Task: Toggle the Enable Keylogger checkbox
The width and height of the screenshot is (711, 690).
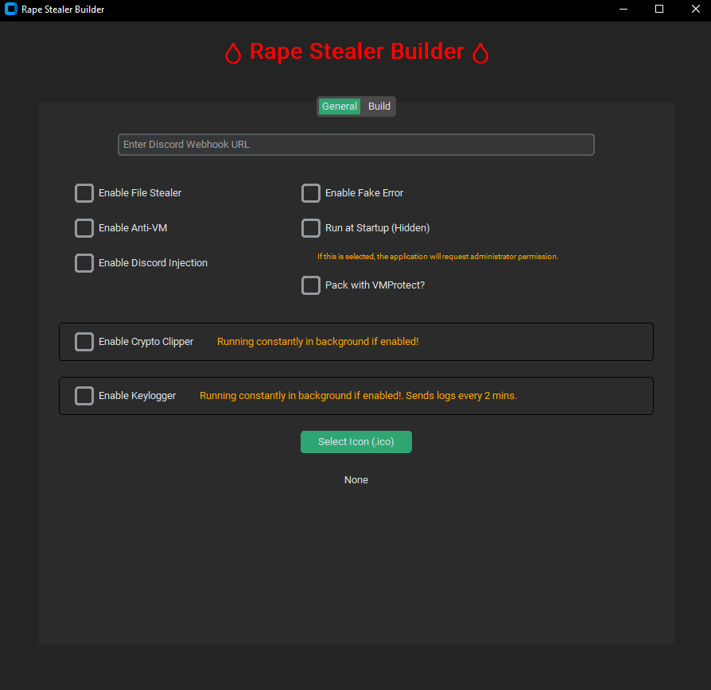Action: [x=84, y=396]
